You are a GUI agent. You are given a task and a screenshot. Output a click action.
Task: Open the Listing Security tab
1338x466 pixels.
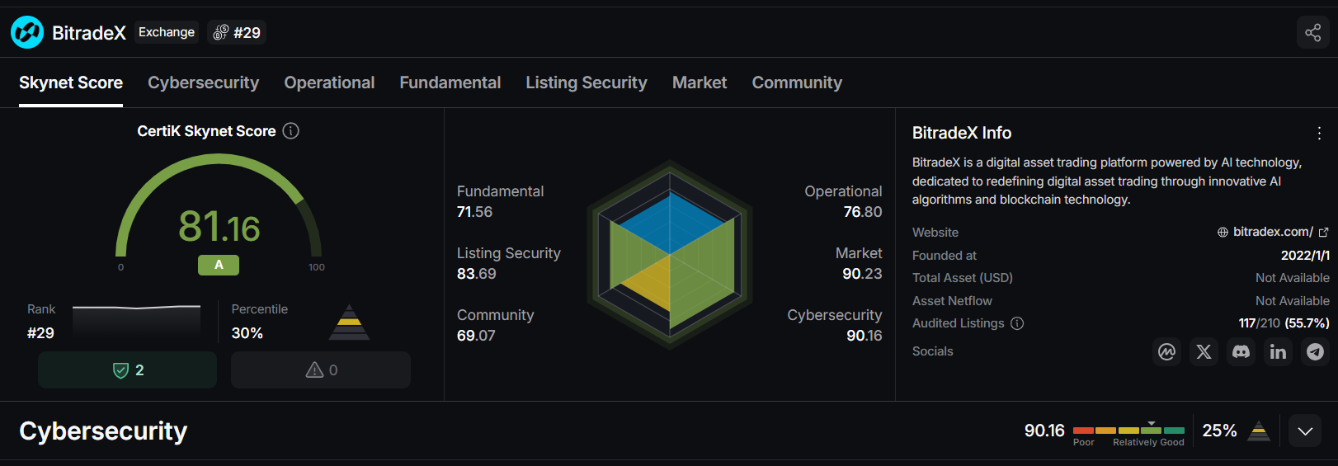(586, 82)
